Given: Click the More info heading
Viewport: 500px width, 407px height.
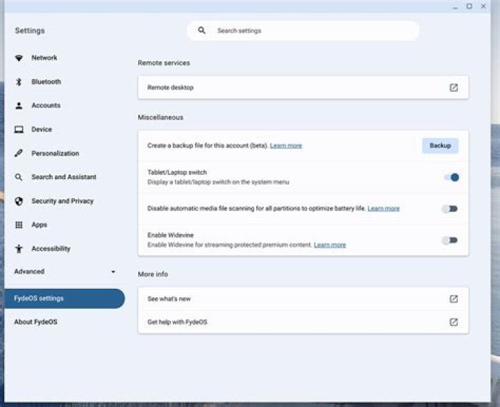Looking at the screenshot, I should coord(153,274).
